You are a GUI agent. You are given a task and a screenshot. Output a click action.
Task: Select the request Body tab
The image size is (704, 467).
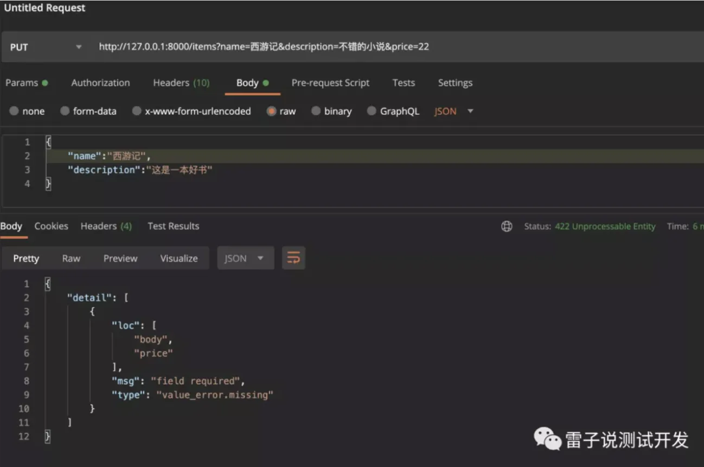point(252,83)
